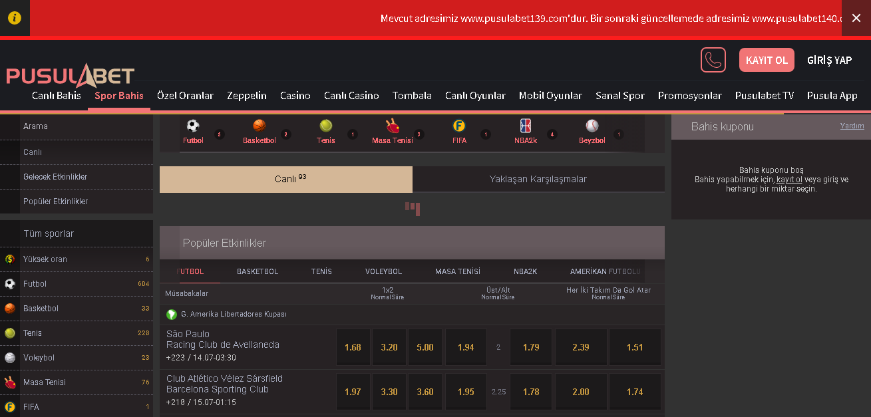Click Voleybol ball icon in left sidebar

[10, 358]
